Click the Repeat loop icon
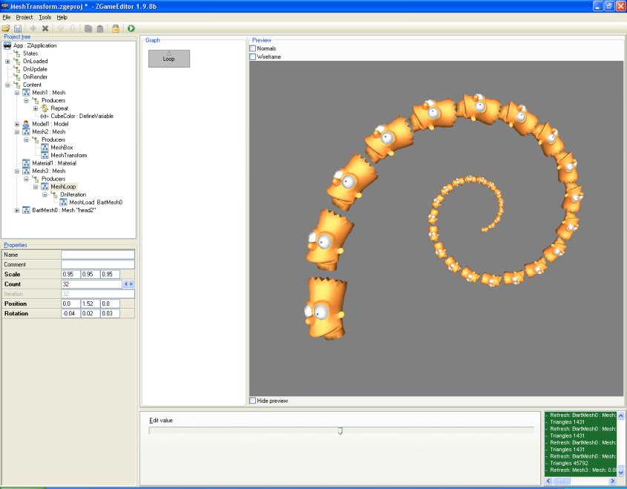 (x=45, y=108)
